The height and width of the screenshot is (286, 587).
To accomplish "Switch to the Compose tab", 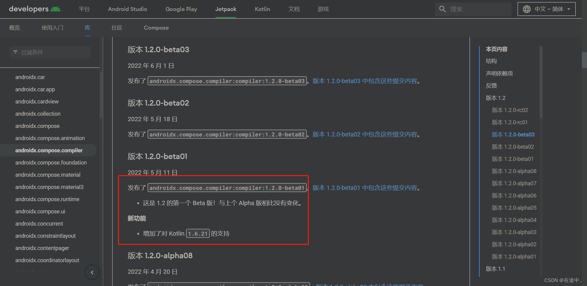I will coord(156,28).
